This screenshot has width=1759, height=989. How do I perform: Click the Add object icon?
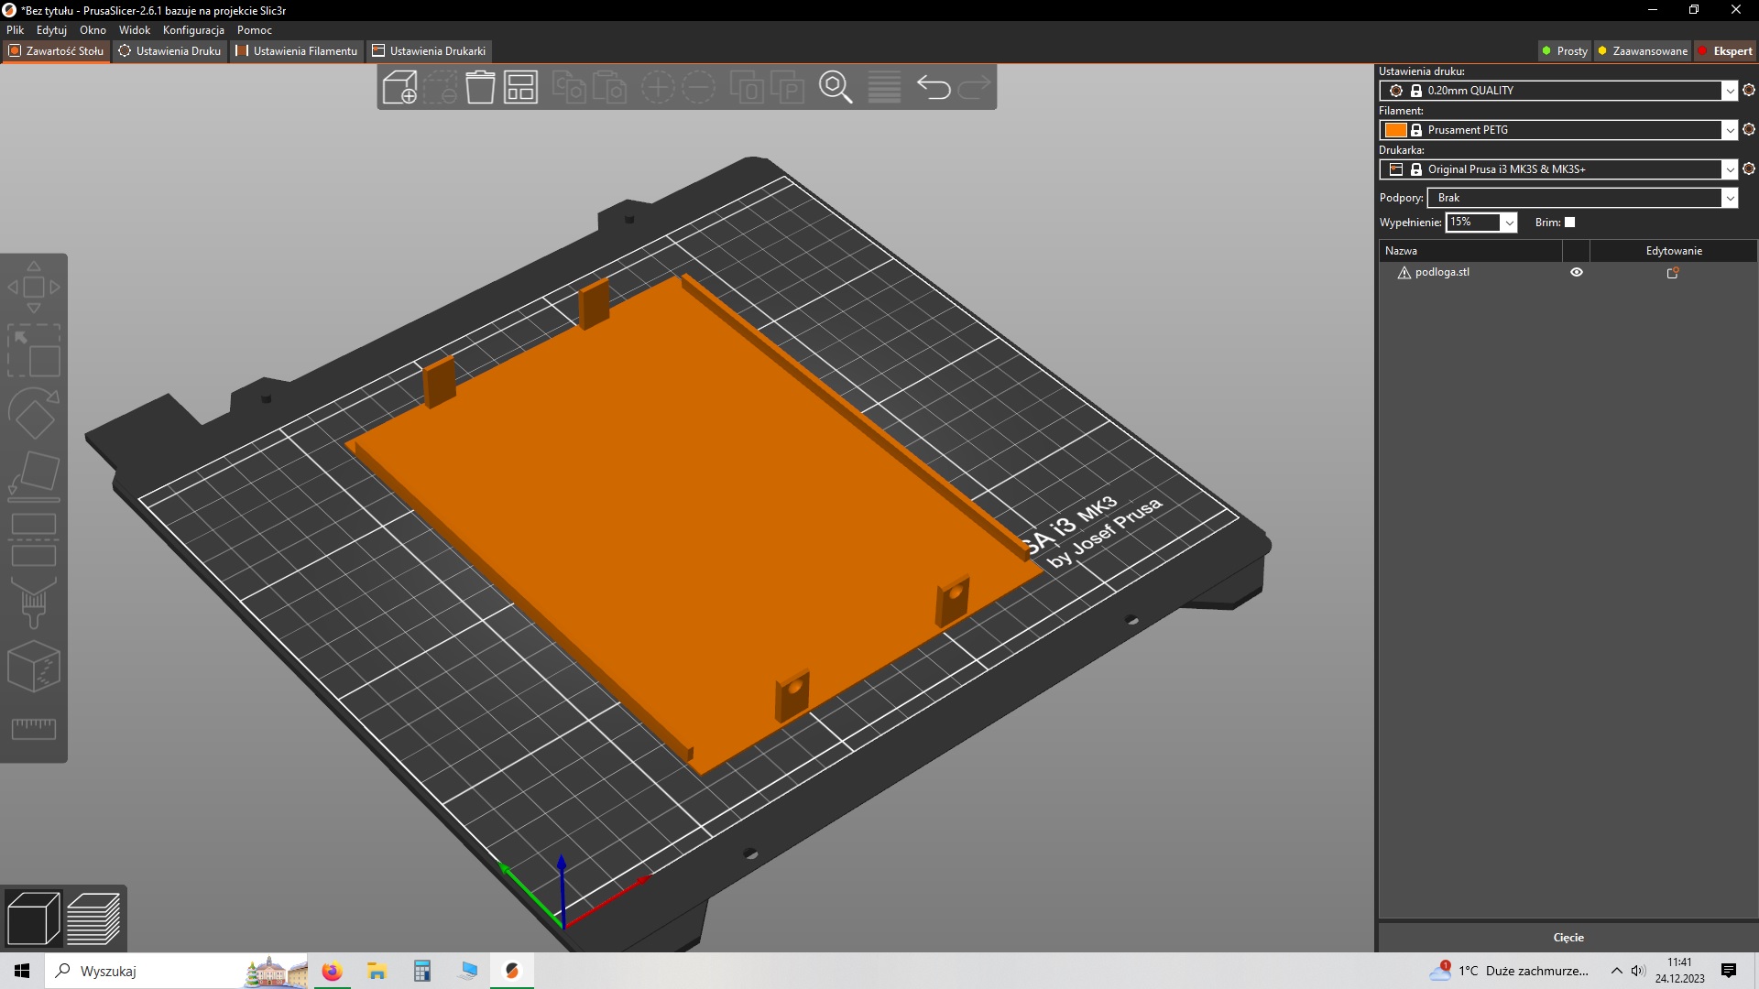pos(399,87)
